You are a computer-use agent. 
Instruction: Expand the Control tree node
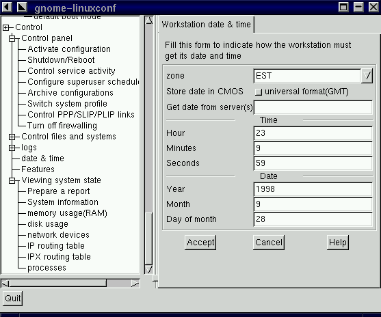[6, 28]
